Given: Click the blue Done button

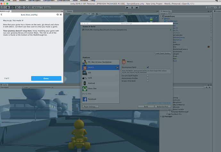Looking at the screenshot, I should click(46, 78).
